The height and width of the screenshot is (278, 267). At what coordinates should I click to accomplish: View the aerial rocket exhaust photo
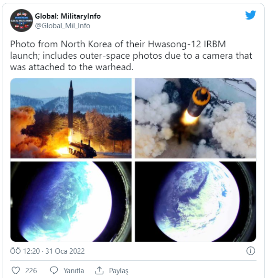tap(195, 118)
